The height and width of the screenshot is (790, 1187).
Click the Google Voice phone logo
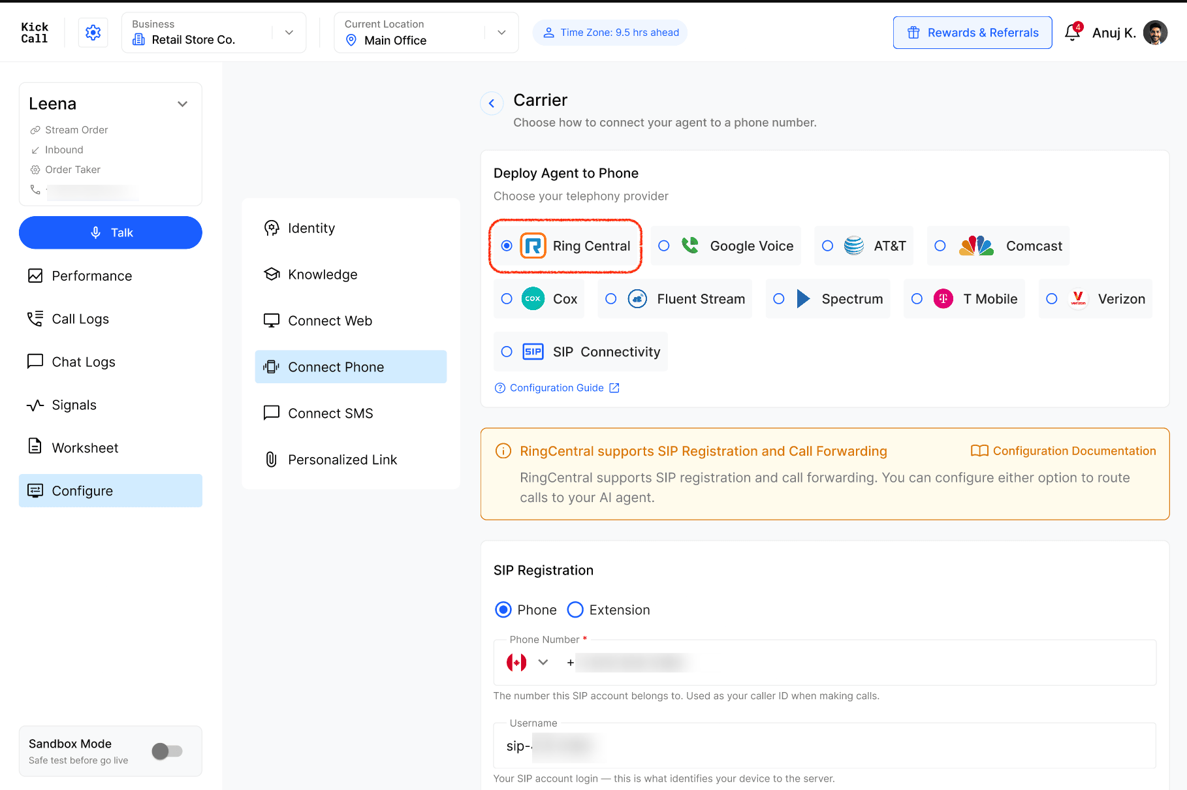tap(690, 245)
